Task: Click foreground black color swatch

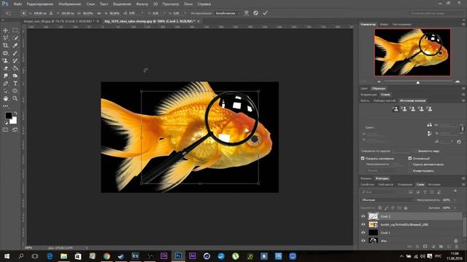Action: pyautogui.click(x=9, y=115)
